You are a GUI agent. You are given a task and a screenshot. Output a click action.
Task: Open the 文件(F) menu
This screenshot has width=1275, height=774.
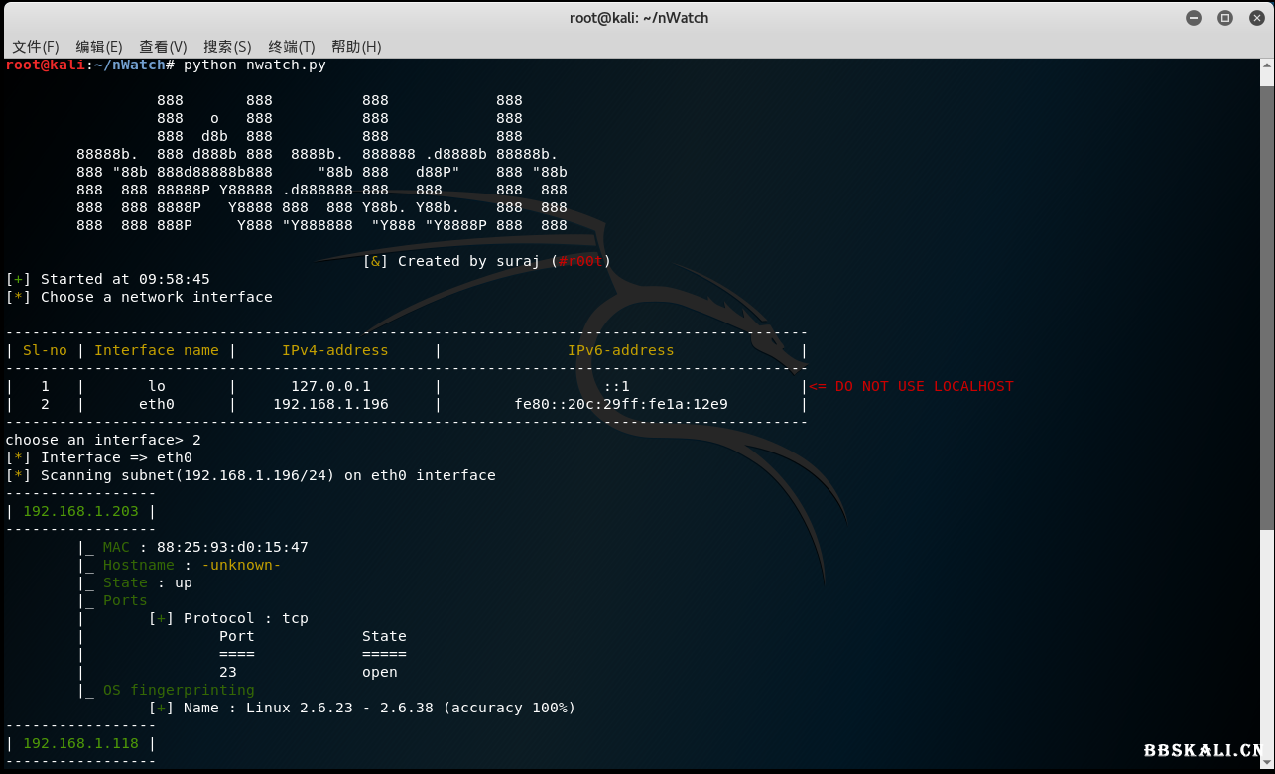coord(36,47)
